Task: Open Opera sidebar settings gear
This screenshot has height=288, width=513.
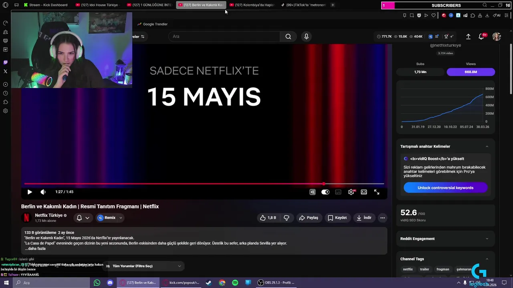Action: click(5, 111)
